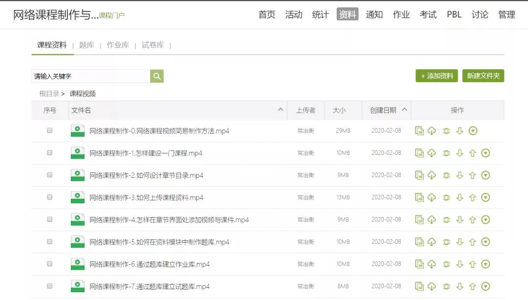Click copy icon in 网络课程制作-0 row

(419, 130)
